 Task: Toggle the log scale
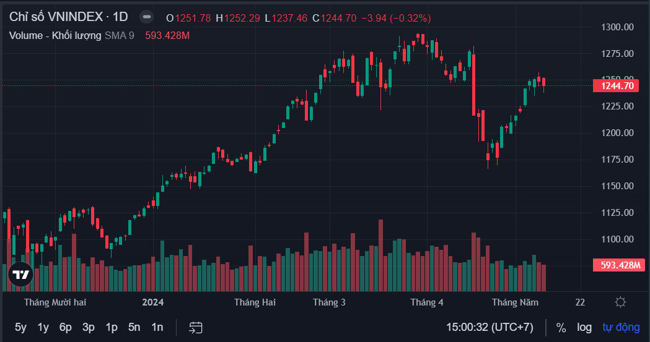584,327
